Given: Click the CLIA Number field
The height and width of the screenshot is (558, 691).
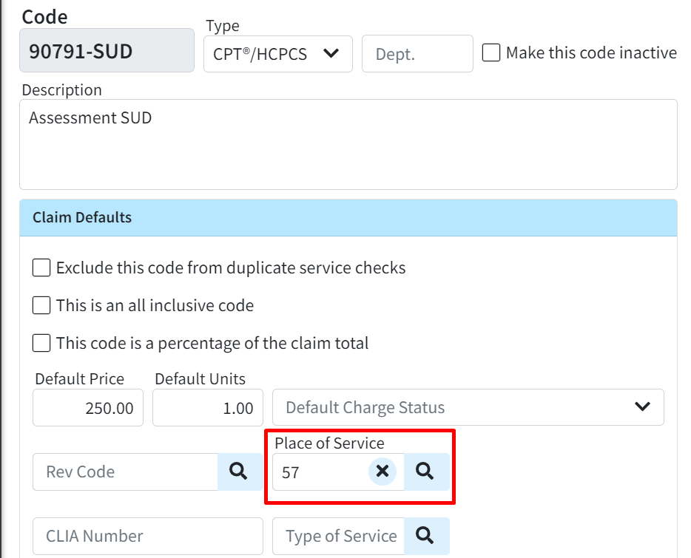Looking at the screenshot, I should click(147, 536).
